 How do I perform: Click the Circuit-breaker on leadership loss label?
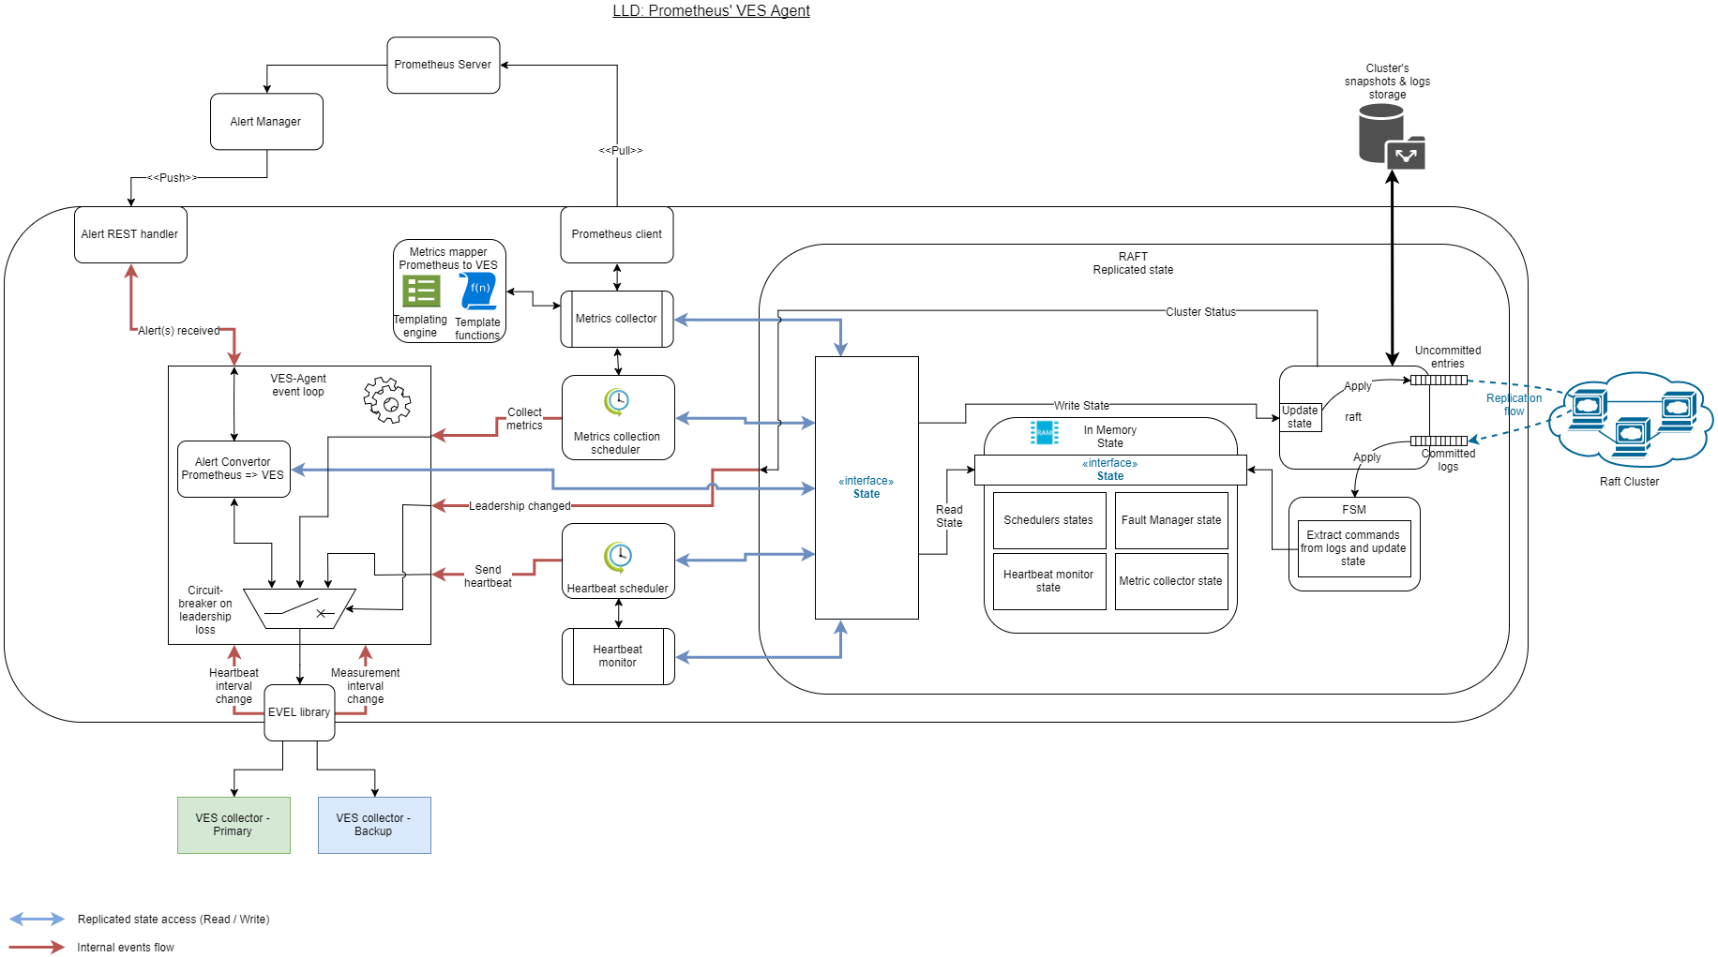tap(205, 610)
